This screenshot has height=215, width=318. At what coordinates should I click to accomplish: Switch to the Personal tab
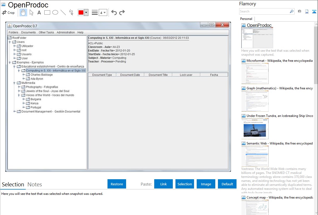(246, 19)
